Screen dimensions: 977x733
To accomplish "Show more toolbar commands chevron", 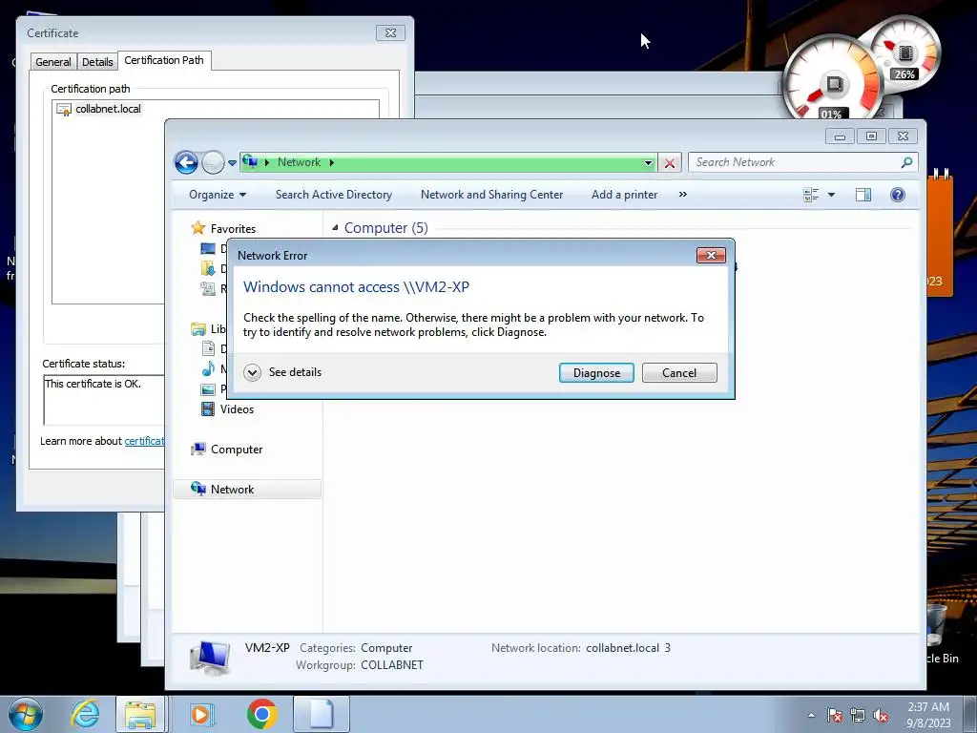I will click(x=683, y=195).
